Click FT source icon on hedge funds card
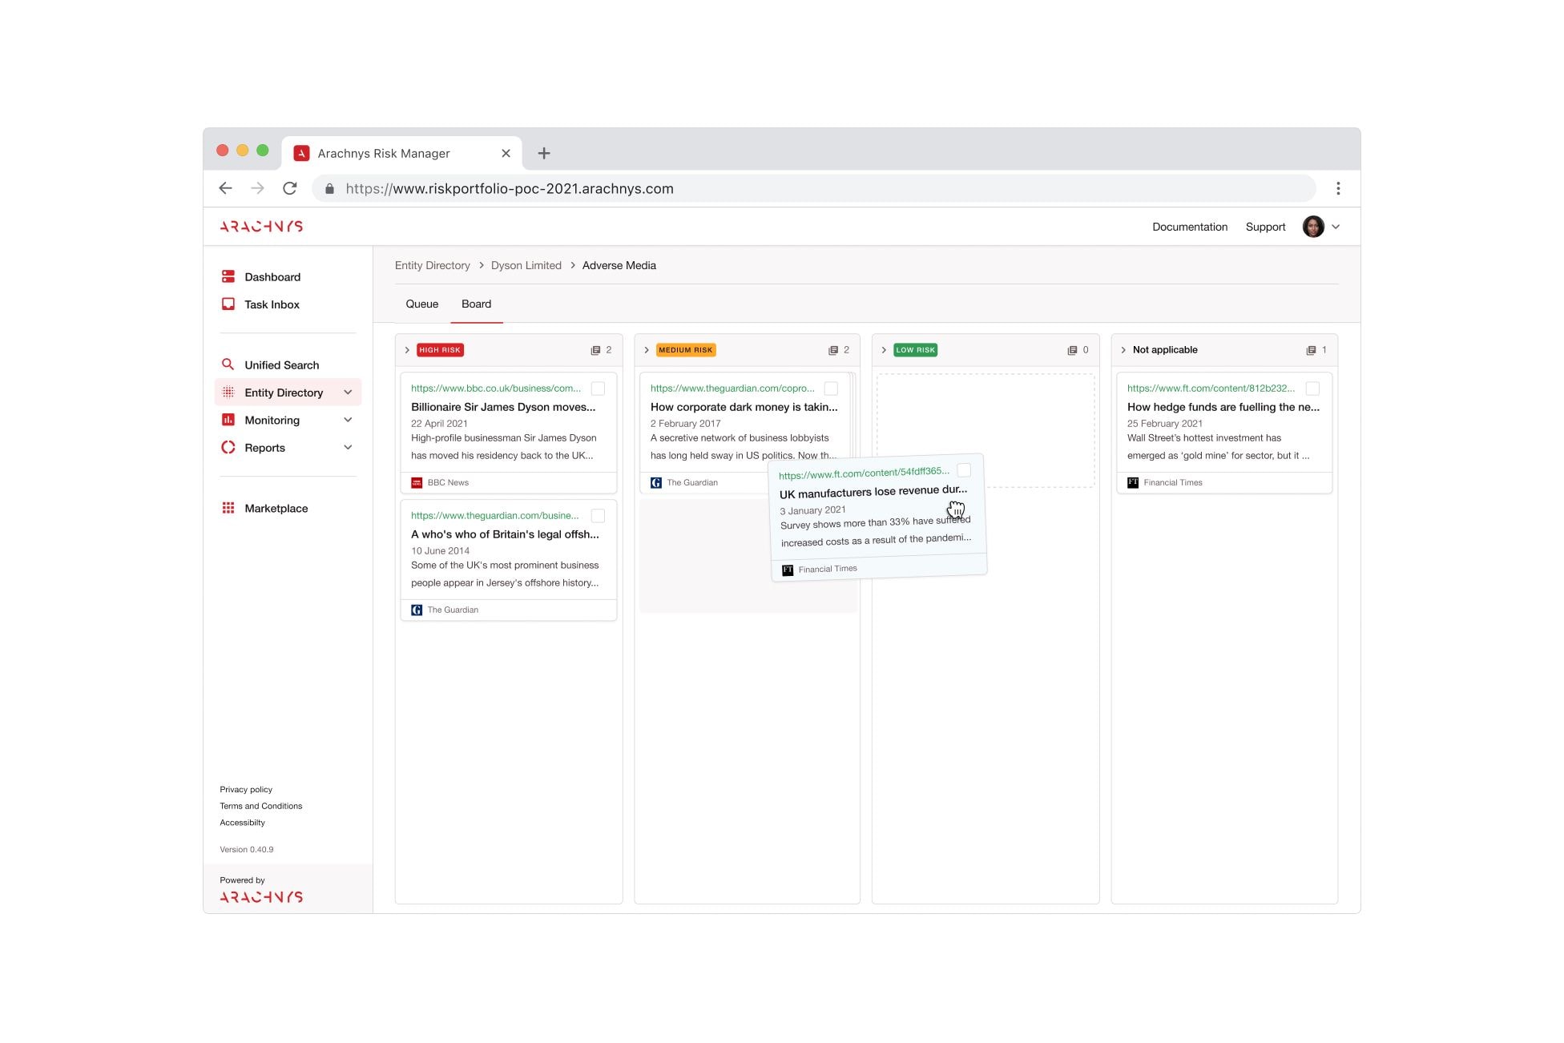Viewport: 1564px width, 1043px height. click(1133, 482)
